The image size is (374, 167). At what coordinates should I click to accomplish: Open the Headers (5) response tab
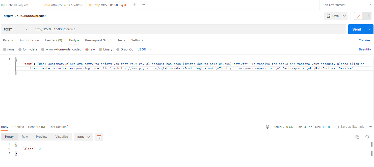pyautogui.click(x=37, y=127)
